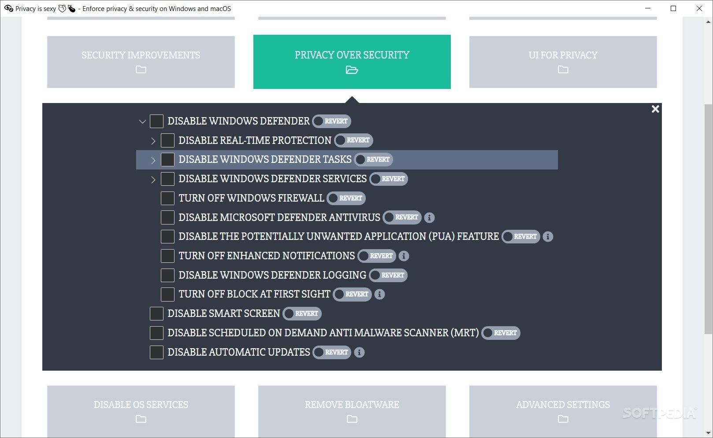Toggle Revert for Disable Windows Defender Tasks

[x=373, y=159]
